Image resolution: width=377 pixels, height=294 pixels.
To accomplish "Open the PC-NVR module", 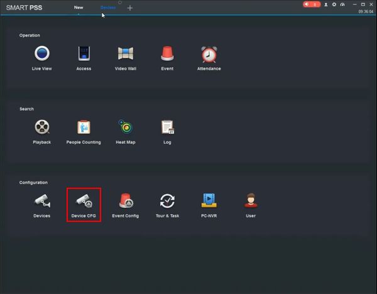I will click(209, 202).
